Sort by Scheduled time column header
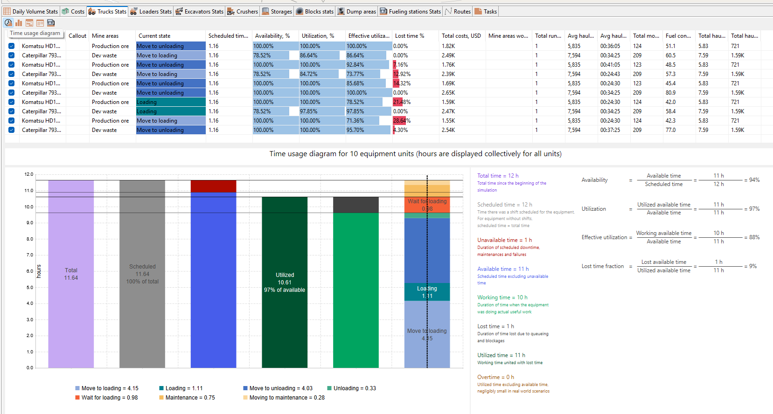 [229, 36]
